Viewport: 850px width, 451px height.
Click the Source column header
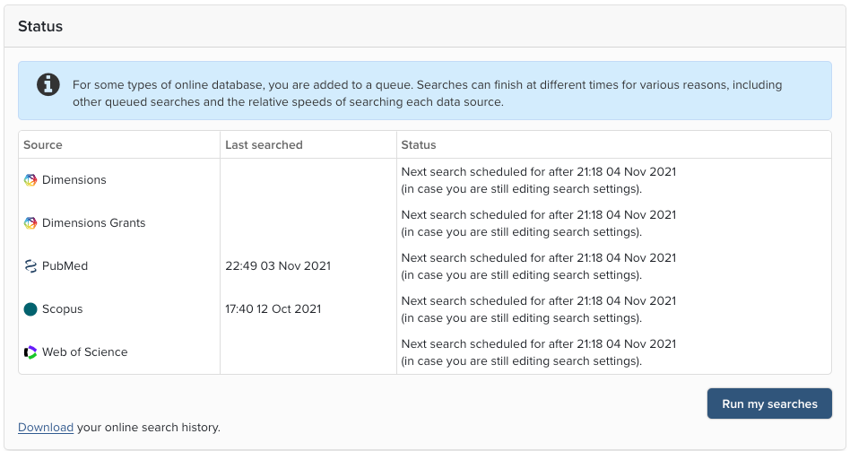coord(43,145)
